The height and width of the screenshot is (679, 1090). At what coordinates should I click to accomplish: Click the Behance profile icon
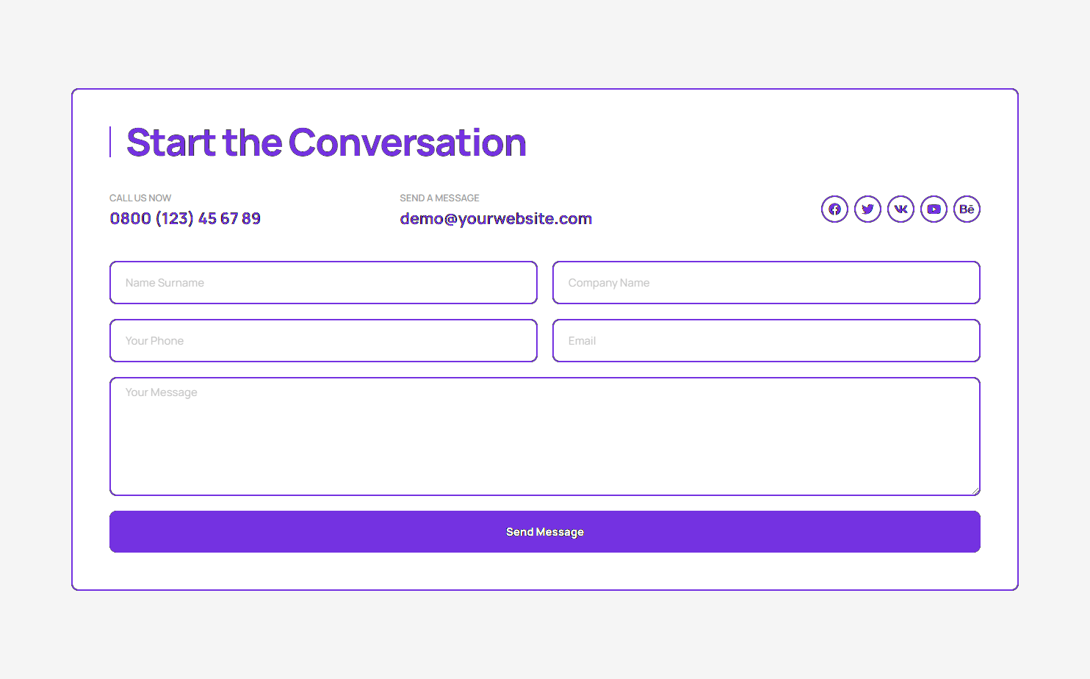tap(967, 209)
